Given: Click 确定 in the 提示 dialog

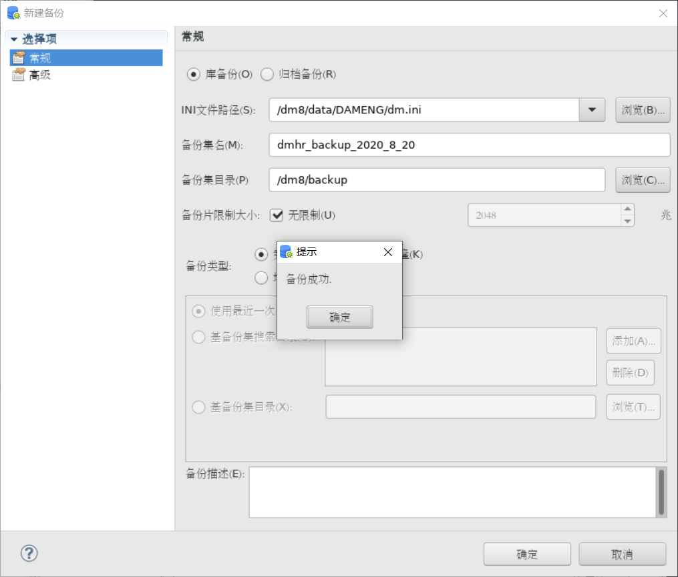Looking at the screenshot, I should pyautogui.click(x=339, y=317).
